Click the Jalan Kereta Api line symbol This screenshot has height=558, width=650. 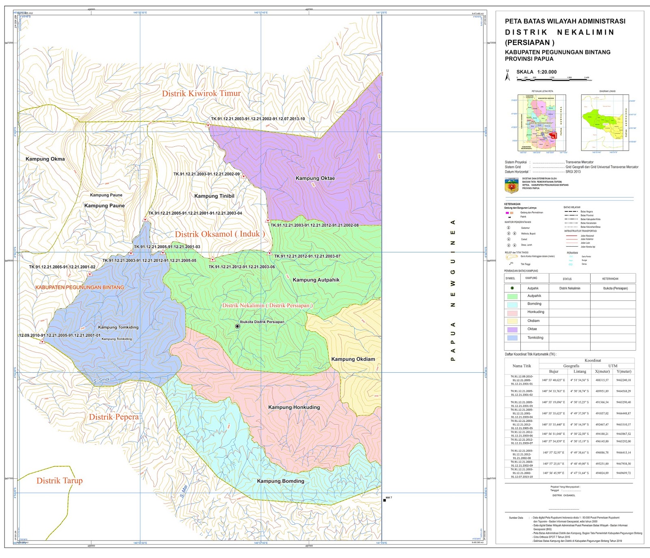(572, 247)
